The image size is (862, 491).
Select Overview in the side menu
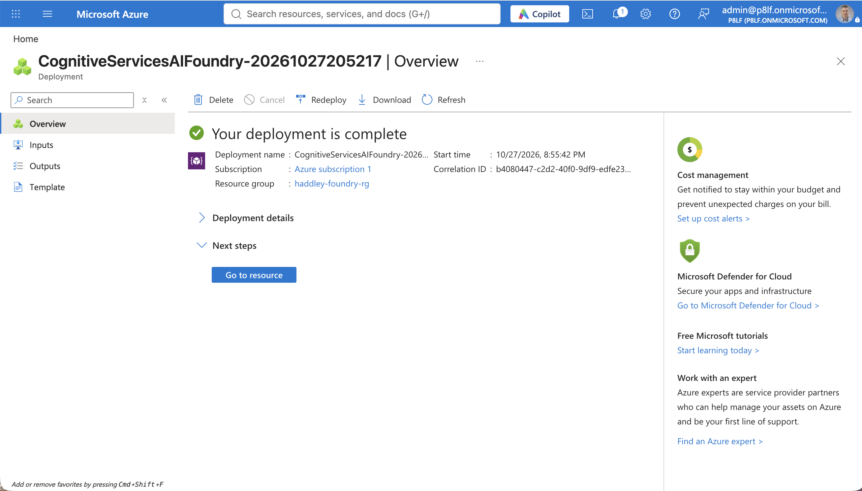tap(88, 124)
